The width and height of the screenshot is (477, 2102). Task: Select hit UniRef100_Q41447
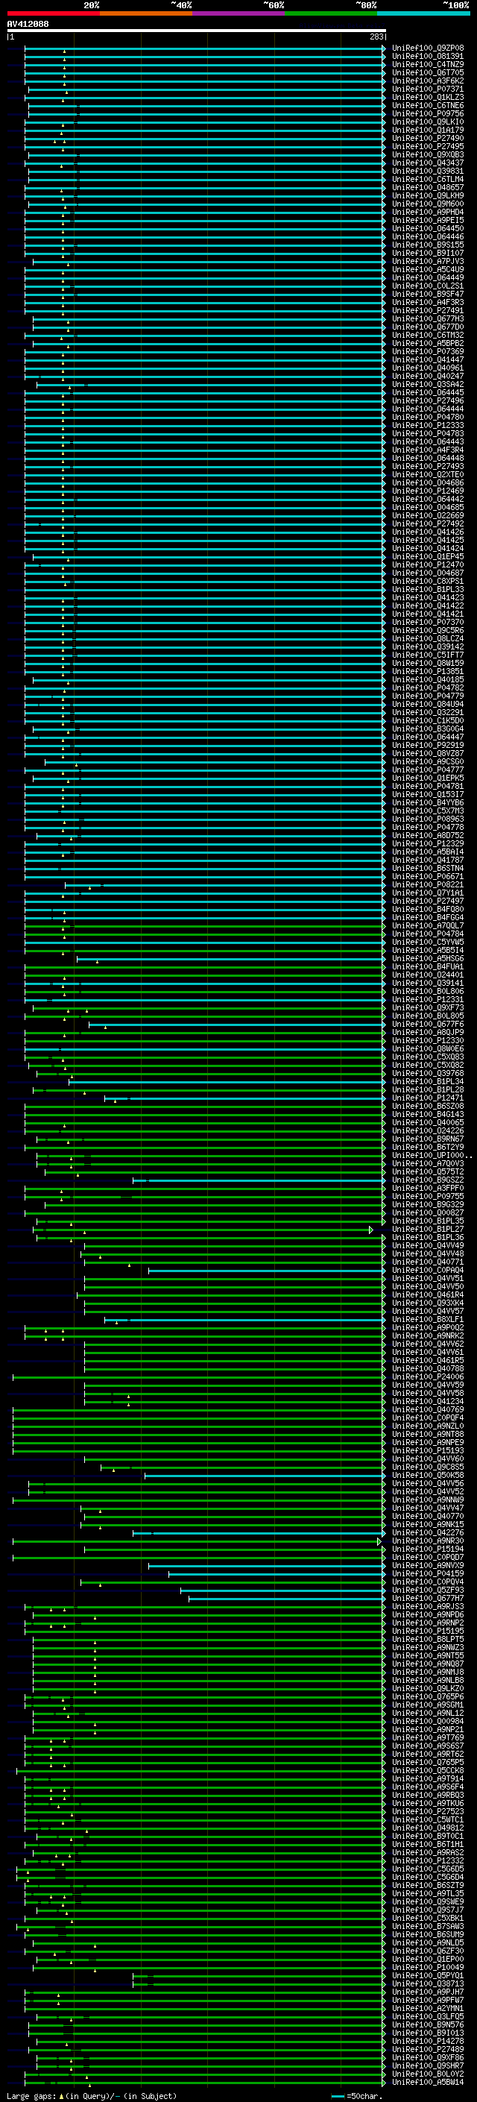point(428,360)
